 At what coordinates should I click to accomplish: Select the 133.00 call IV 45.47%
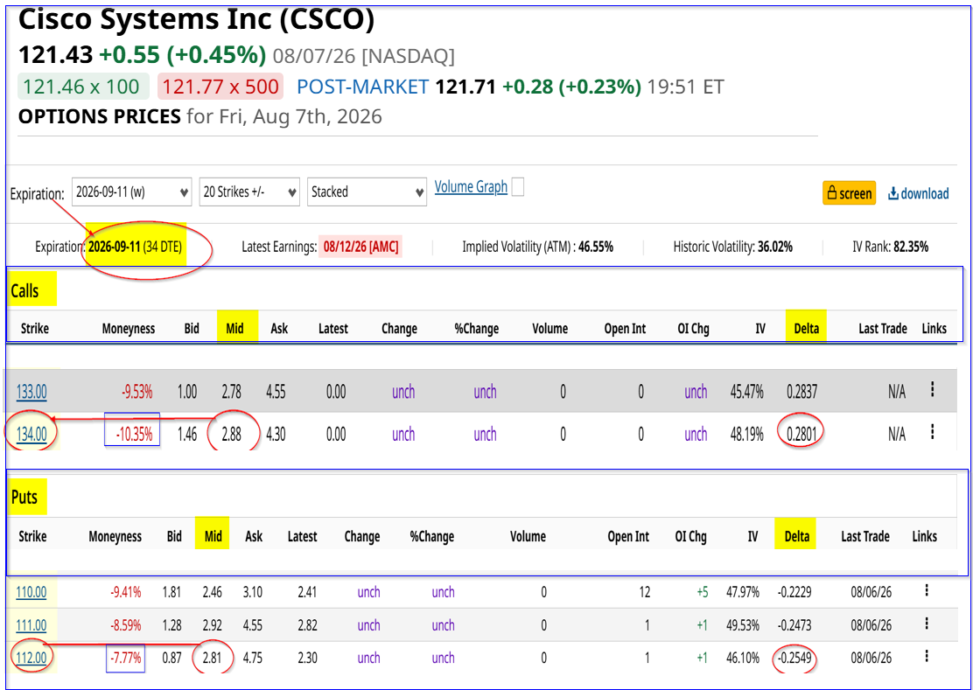click(749, 392)
